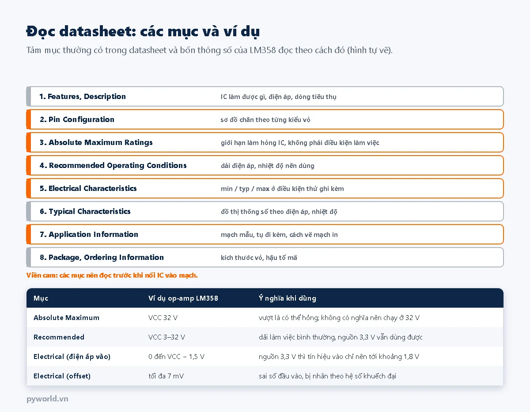
Task: Select the description starting "min / typ / max"
Action: [282, 189]
